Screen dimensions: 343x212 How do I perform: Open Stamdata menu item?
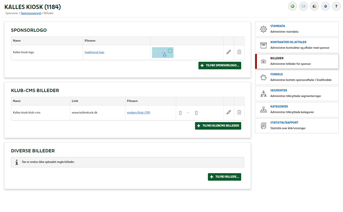[x=297, y=29]
